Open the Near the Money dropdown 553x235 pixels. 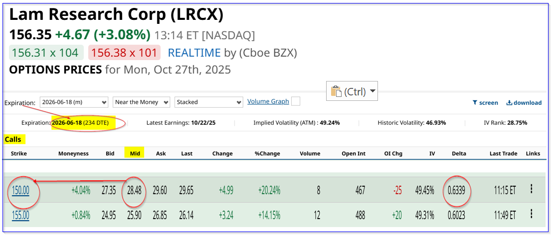tap(142, 102)
